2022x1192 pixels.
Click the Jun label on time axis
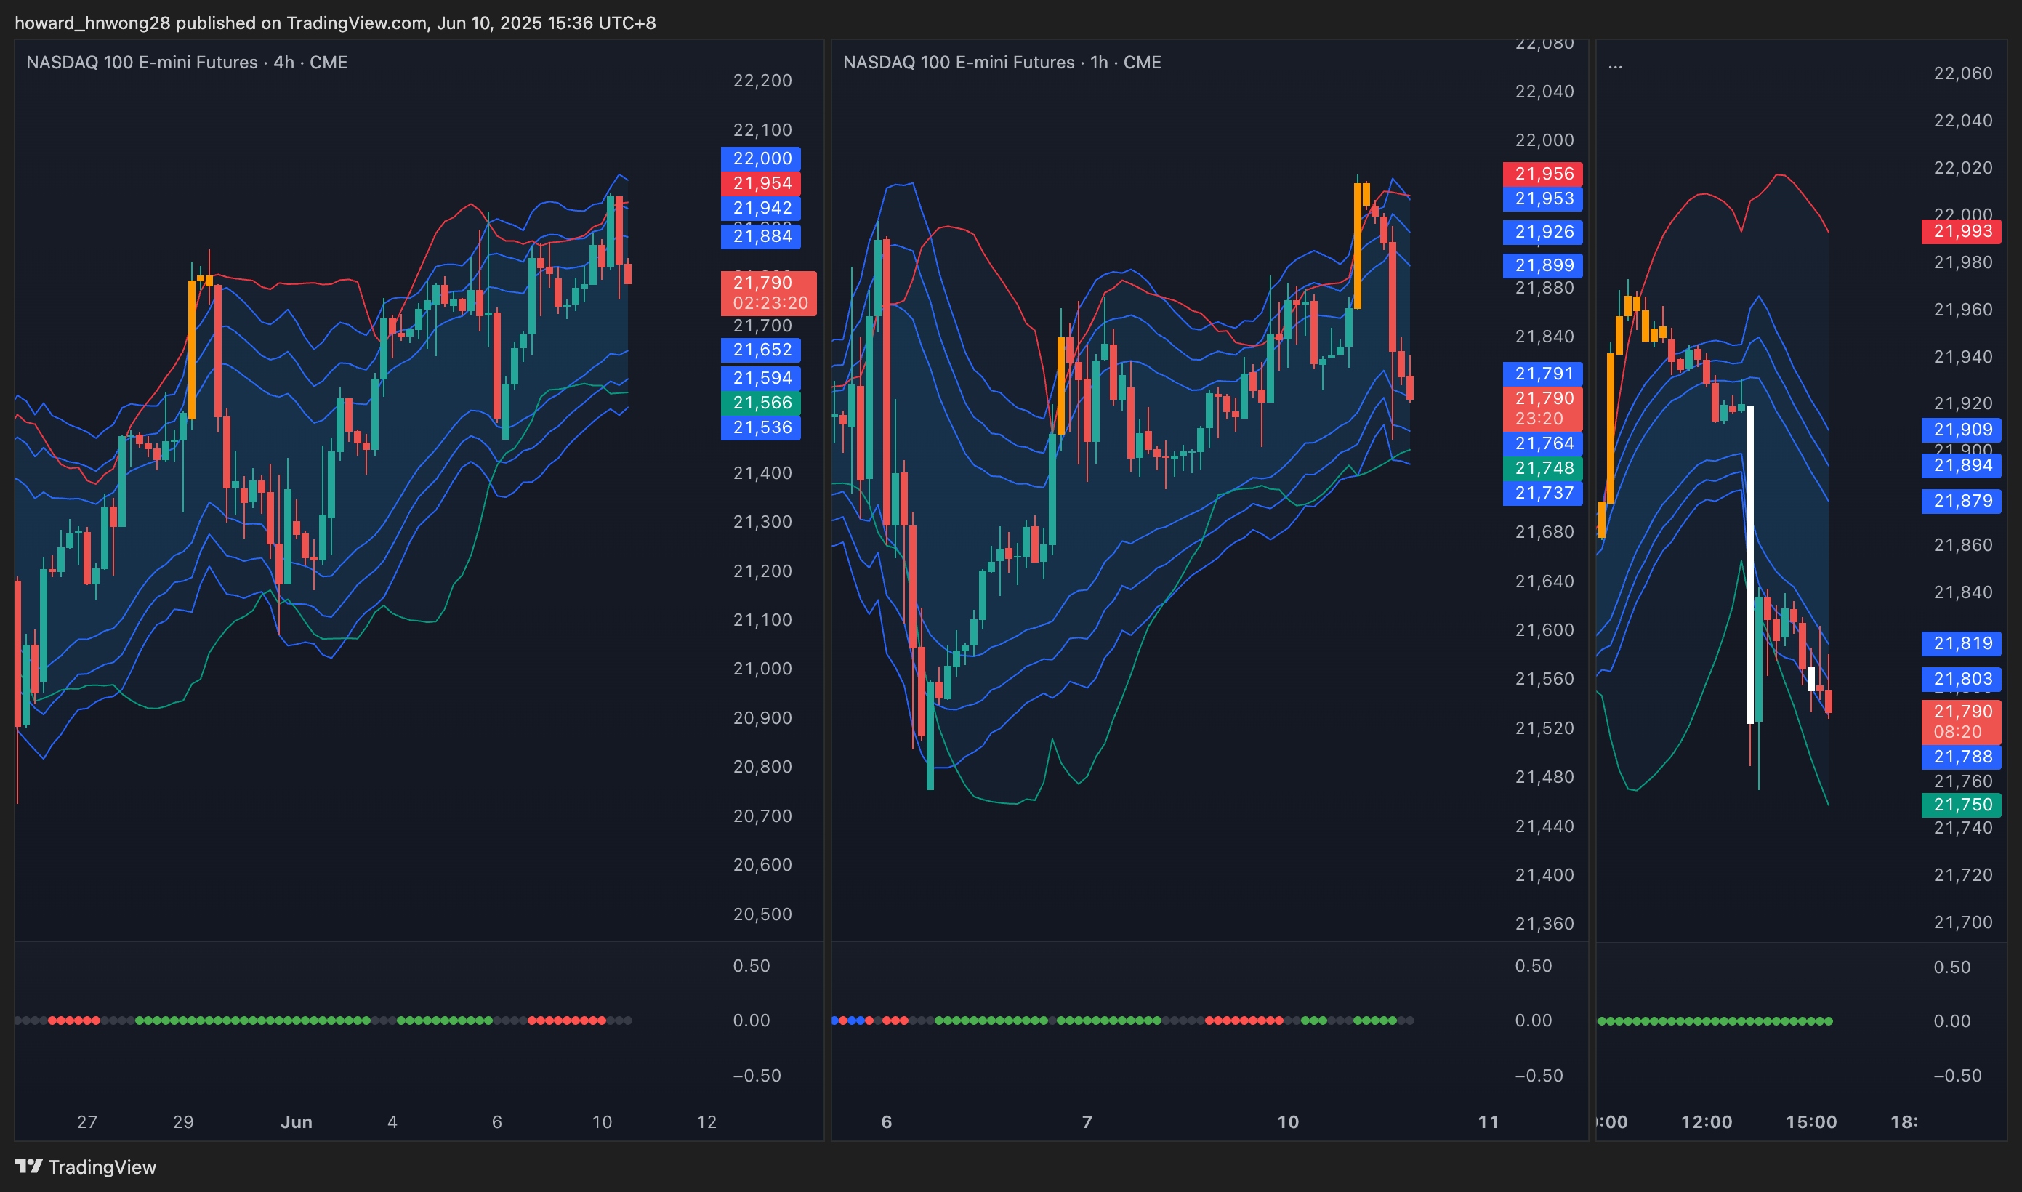297,1121
